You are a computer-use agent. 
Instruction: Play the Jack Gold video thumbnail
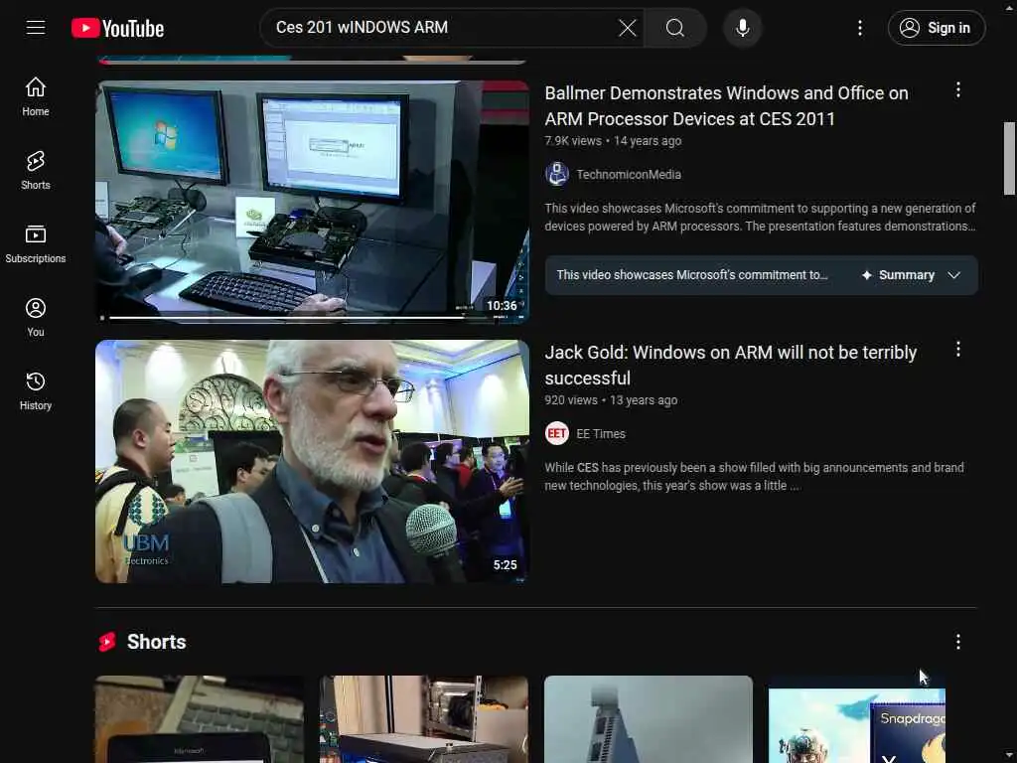click(312, 461)
